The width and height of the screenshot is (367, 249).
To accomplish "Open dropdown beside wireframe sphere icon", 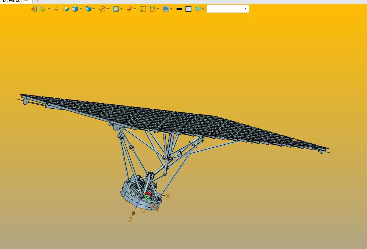I will [x=108, y=9].
